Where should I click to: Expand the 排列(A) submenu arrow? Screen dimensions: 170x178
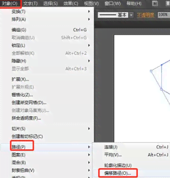point(89,19)
